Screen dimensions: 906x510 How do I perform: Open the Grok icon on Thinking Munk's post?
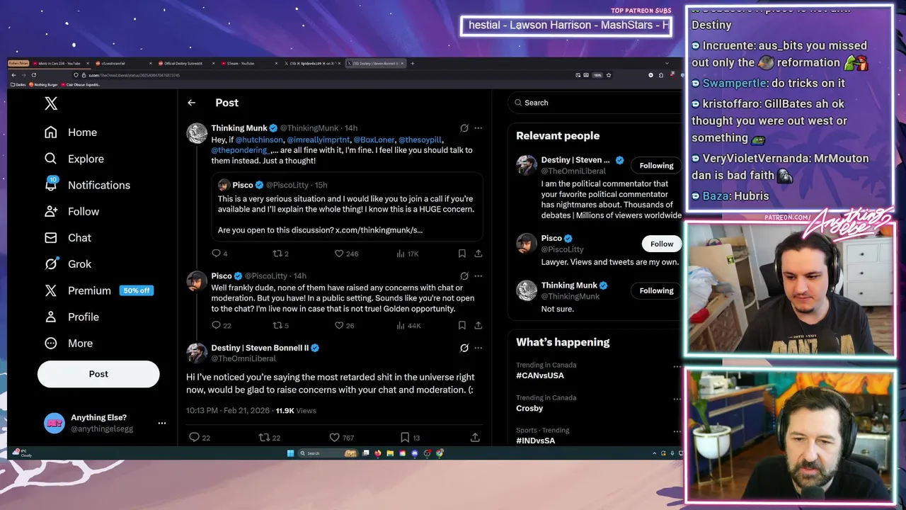coord(464,128)
